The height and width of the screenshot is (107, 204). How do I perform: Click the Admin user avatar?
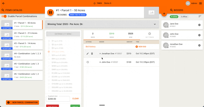click(x=188, y=3)
